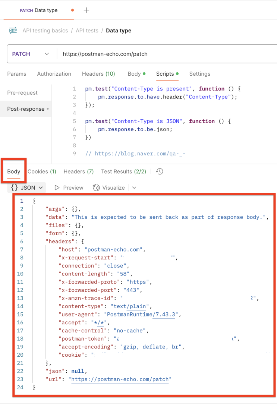Viewport: 277px width, 404px height.
Task: Click the "connection": "close" line
Action: (94, 266)
